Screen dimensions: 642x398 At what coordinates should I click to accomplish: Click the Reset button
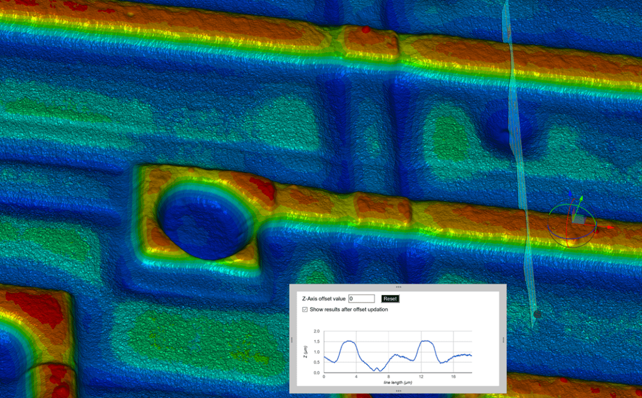(390, 299)
